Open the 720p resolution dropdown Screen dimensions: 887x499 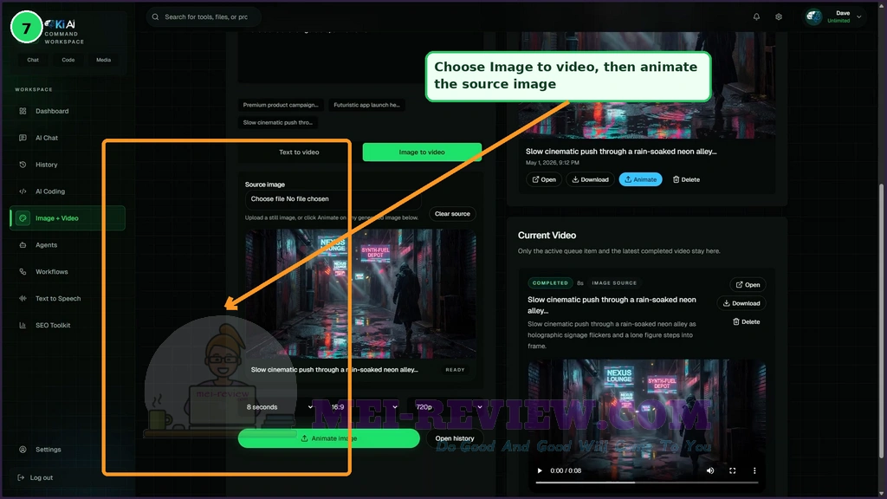click(x=449, y=407)
